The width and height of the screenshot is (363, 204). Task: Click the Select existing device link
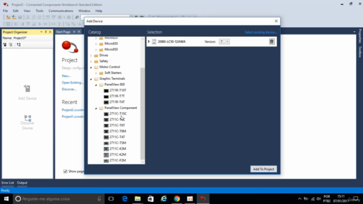[261, 32]
